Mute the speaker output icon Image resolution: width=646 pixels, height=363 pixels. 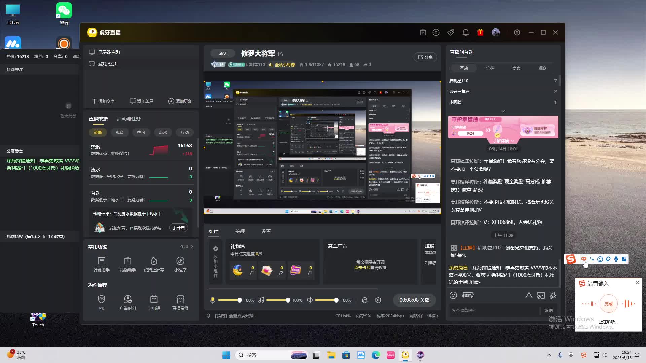[310, 300]
